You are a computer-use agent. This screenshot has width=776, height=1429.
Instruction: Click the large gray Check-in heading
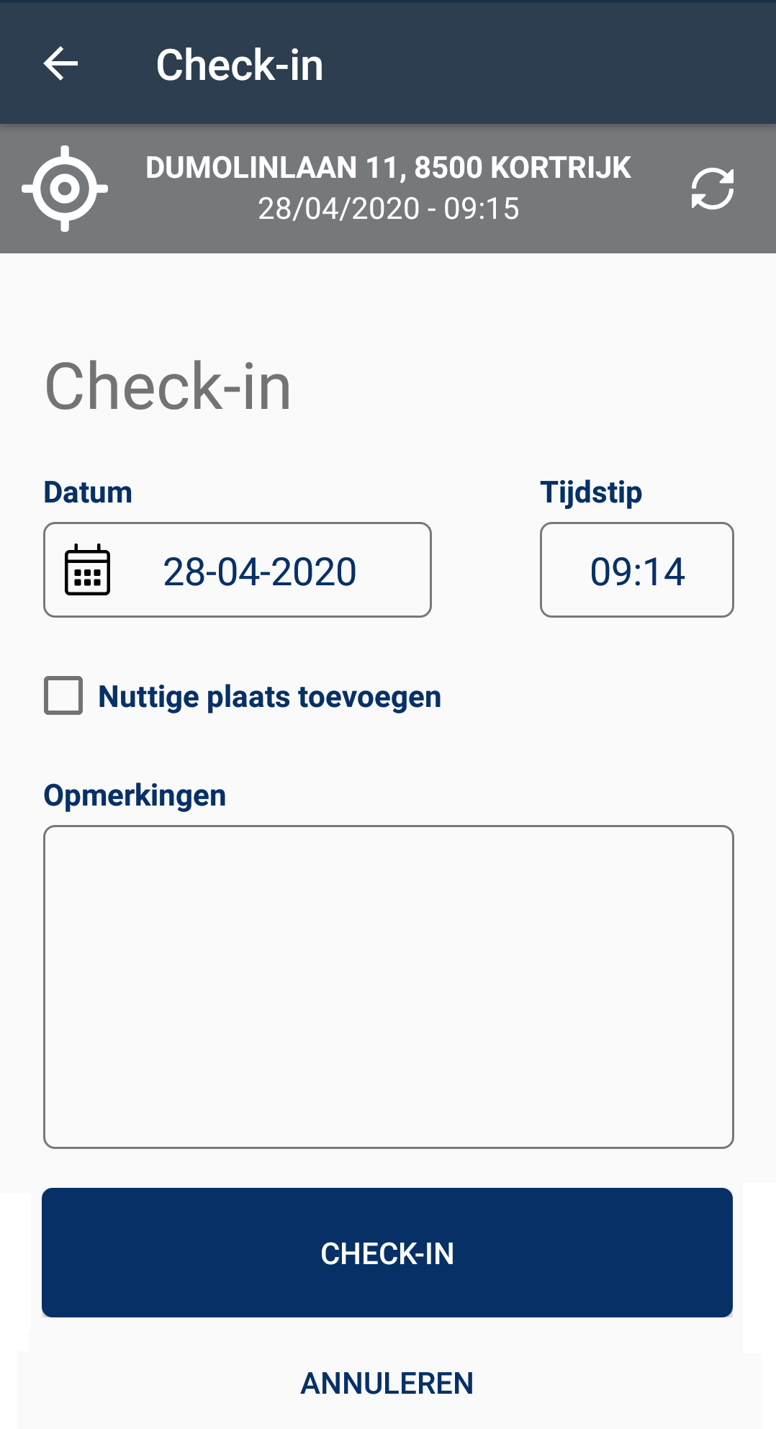[x=168, y=387]
